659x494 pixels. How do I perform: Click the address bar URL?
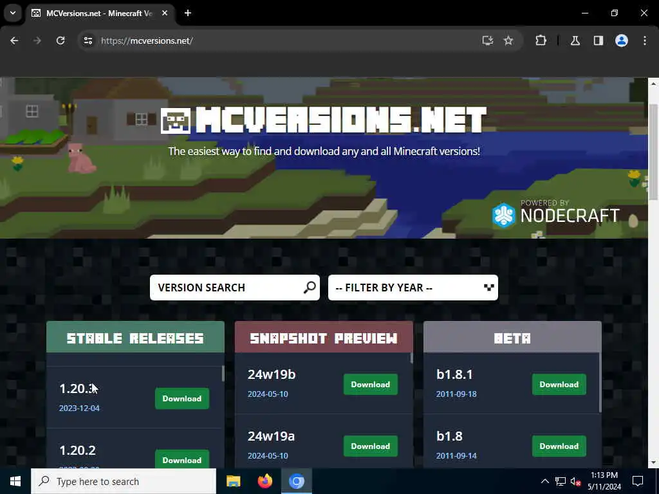pyautogui.click(x=147, y=41)
